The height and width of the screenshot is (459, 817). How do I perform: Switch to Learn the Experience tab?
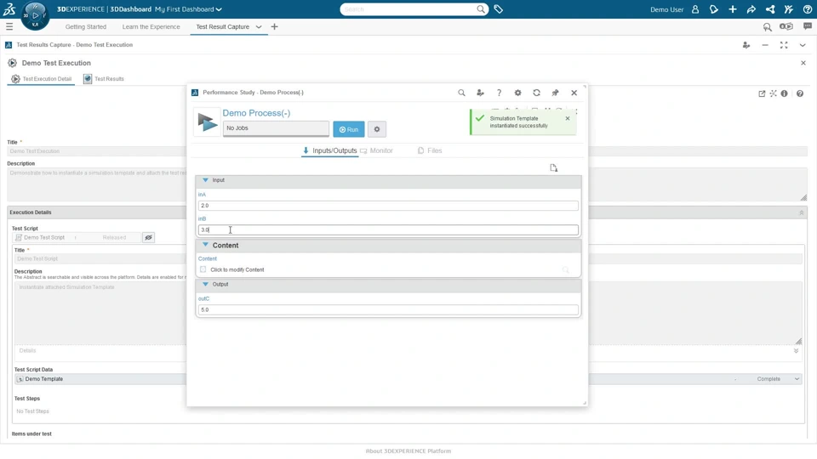pyautogui.click(x=151, y=26)
